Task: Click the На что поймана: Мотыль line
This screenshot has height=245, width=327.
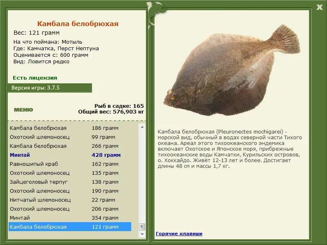Action: (x=48, y=42)
